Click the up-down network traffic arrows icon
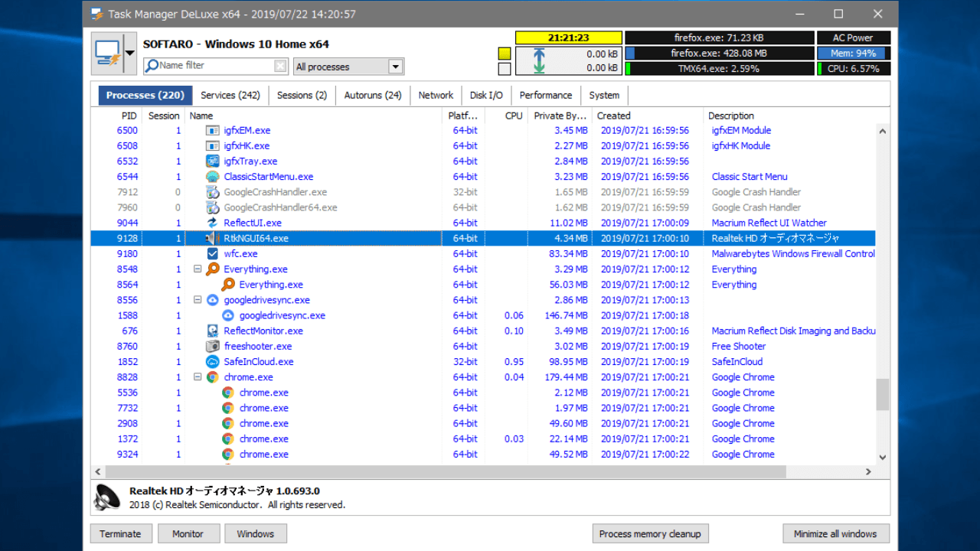Screen dimensions: 980x551 tap(539, 61)
